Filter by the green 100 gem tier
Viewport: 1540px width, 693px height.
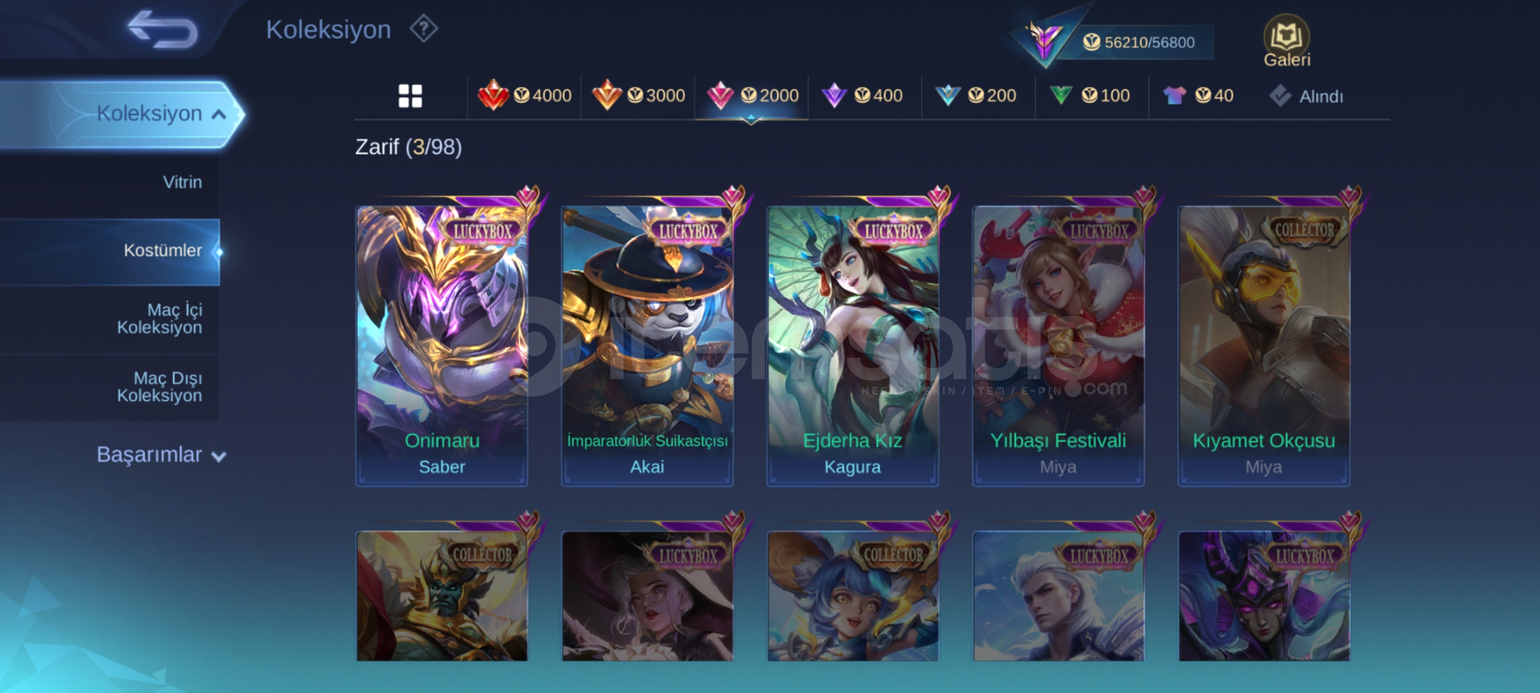tap(1090, 96)
